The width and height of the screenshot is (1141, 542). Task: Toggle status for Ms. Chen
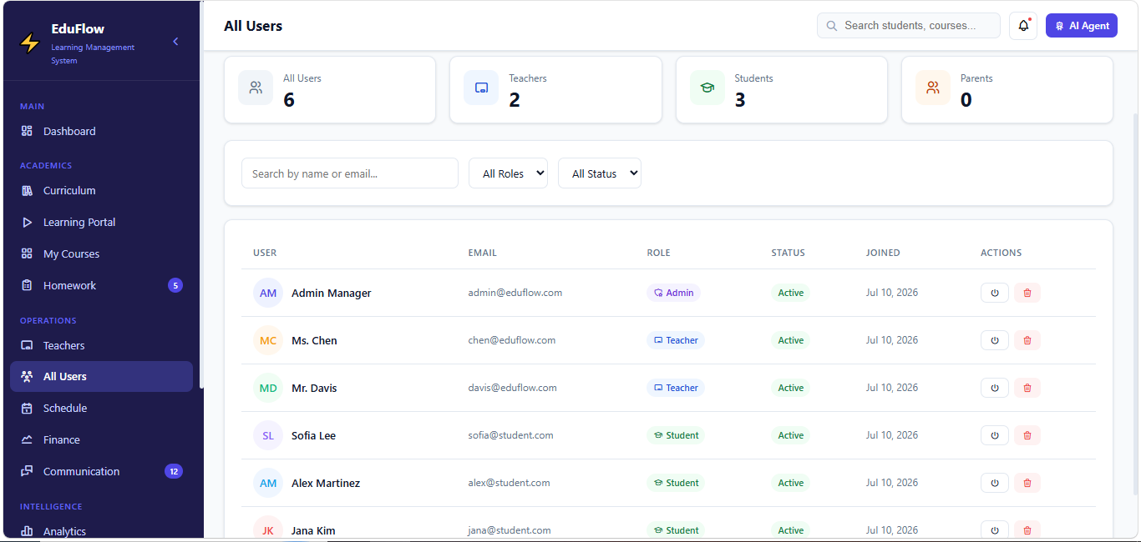click(x=995, y=340)
